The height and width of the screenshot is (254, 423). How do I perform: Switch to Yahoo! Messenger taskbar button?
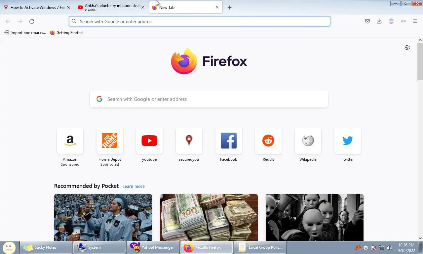tap(153, 247)
